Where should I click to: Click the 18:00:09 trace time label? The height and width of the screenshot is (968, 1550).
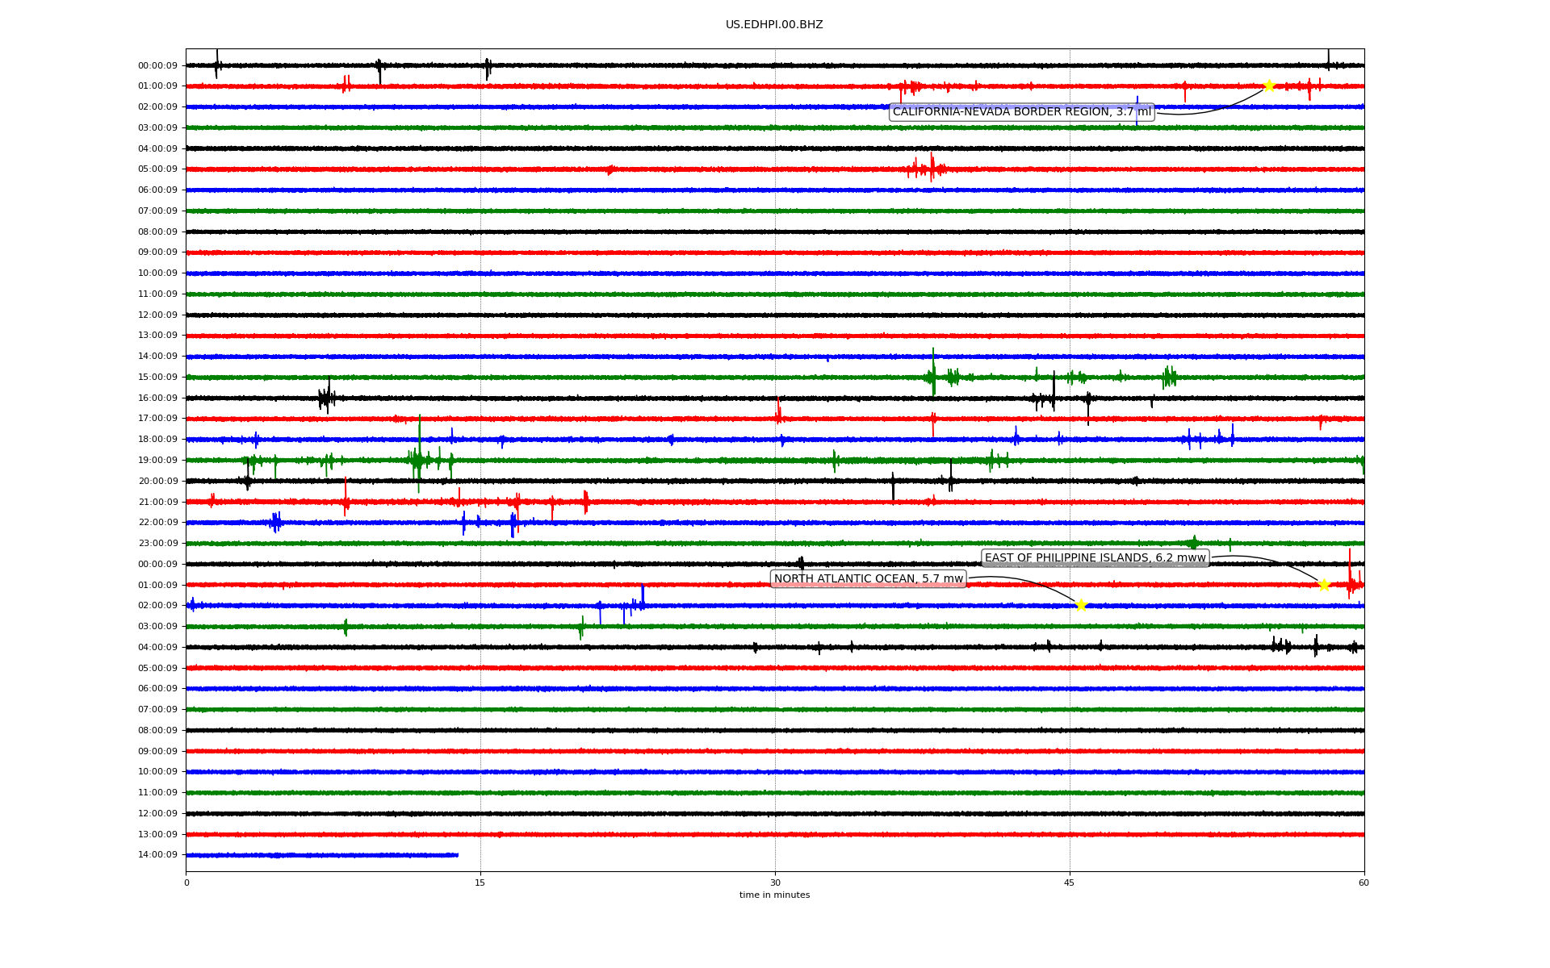[158, 440]
